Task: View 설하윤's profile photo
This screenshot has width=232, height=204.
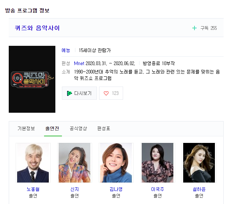Action: coord(199,163)
